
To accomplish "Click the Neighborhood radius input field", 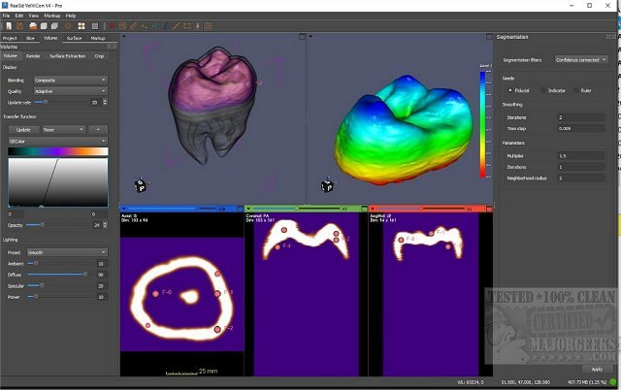I will [x=581, y=179].
